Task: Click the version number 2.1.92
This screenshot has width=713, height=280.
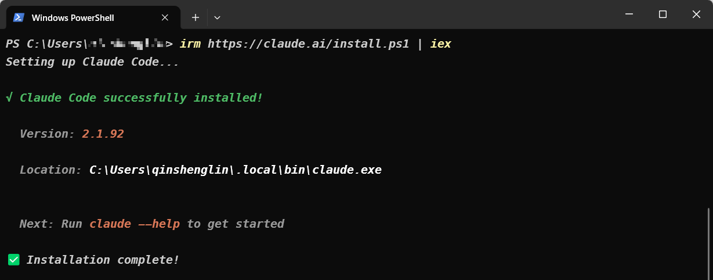Action: [x=103, y=134]
